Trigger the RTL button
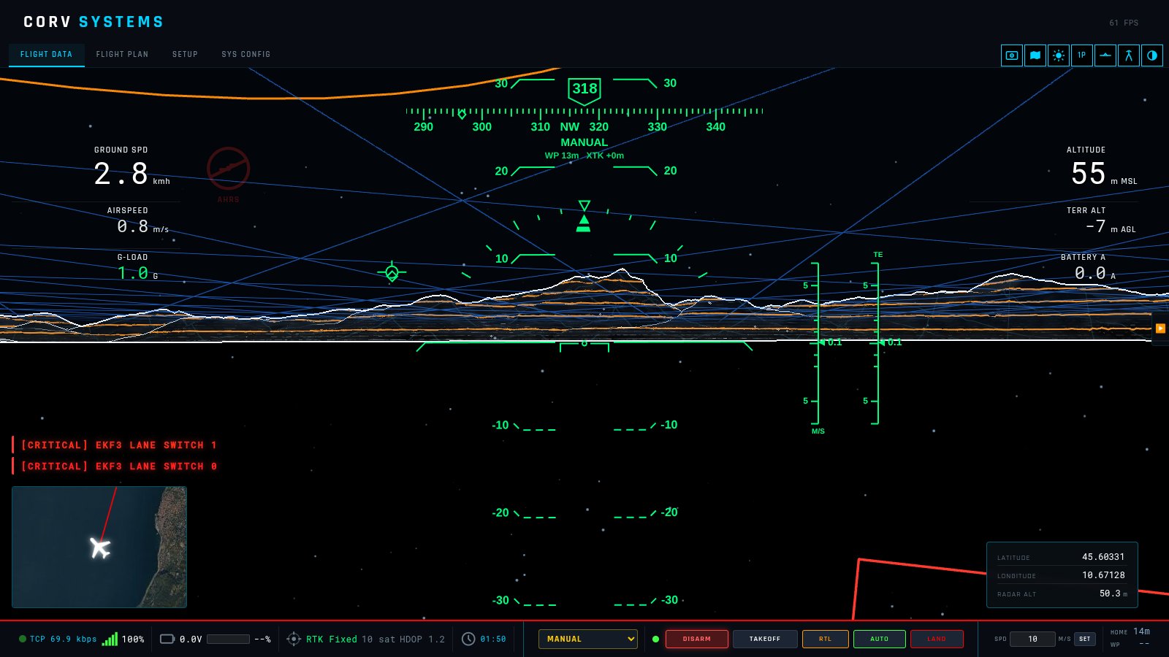The width and height of the screenshot is (1169, 657). pos(826,639)
